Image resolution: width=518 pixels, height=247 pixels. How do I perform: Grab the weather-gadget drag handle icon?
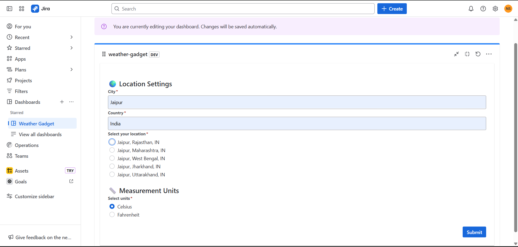104,54
